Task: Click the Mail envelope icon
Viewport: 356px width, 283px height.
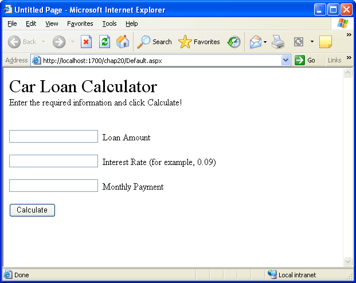Action: [255, 42]
